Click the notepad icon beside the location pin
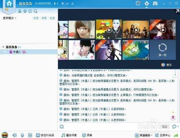This screenshot has height=138, width=180. [30, 11]
